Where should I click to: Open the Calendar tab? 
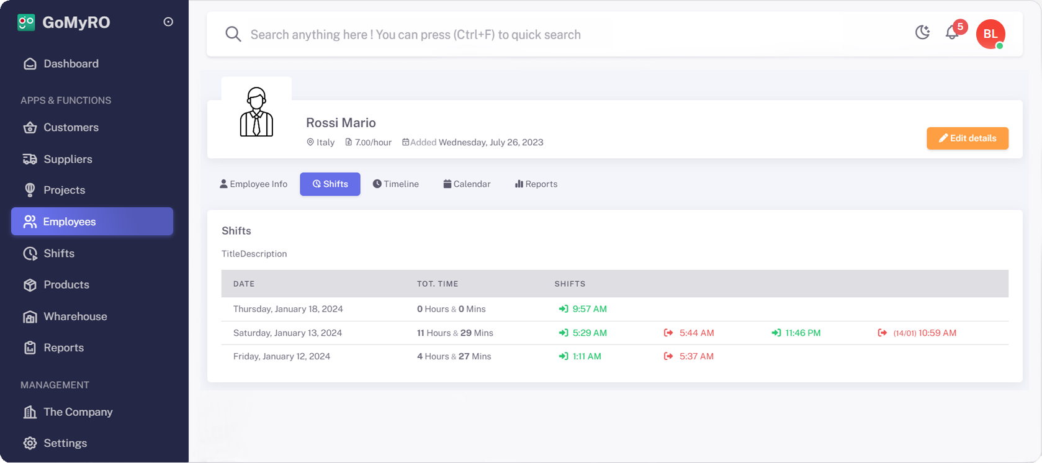[467, 184]
